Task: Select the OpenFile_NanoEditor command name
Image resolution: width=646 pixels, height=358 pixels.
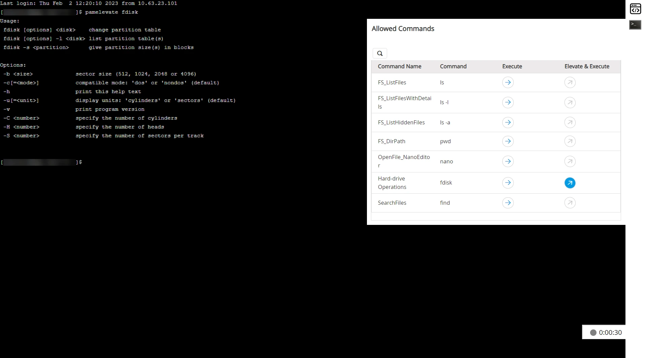Action: pos(404,161)
